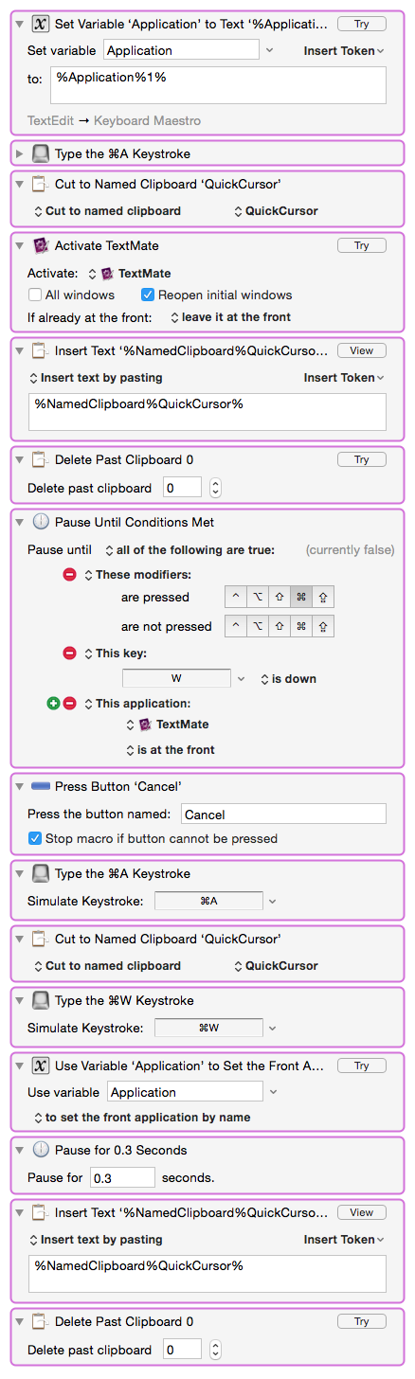Click the button name field containing Cancel
The height and width of the screenshot is (1379, 415).
(282, 814)
